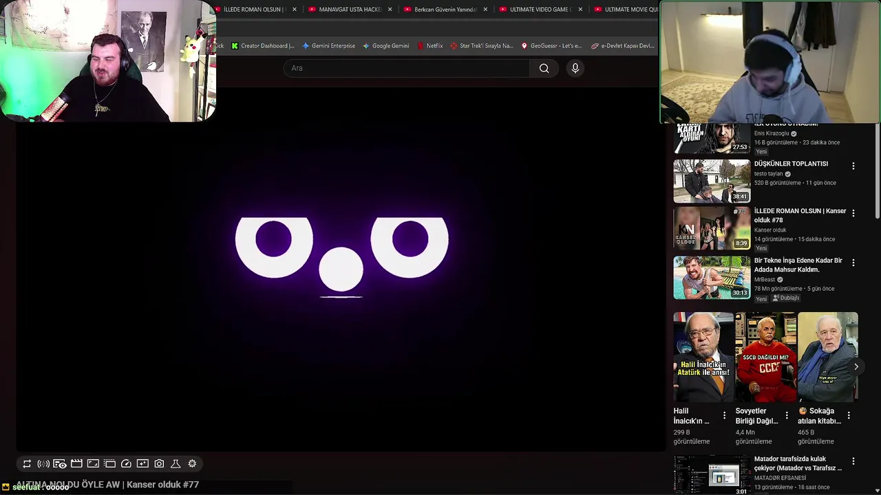The height and width of the screenshot is (495, 881).
Task: Click the Dublajlı badge under MrBeast video
Action: tap(786, 298)
